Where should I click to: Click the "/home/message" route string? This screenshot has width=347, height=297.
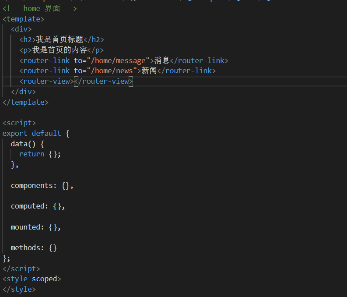tap(118, 60)
